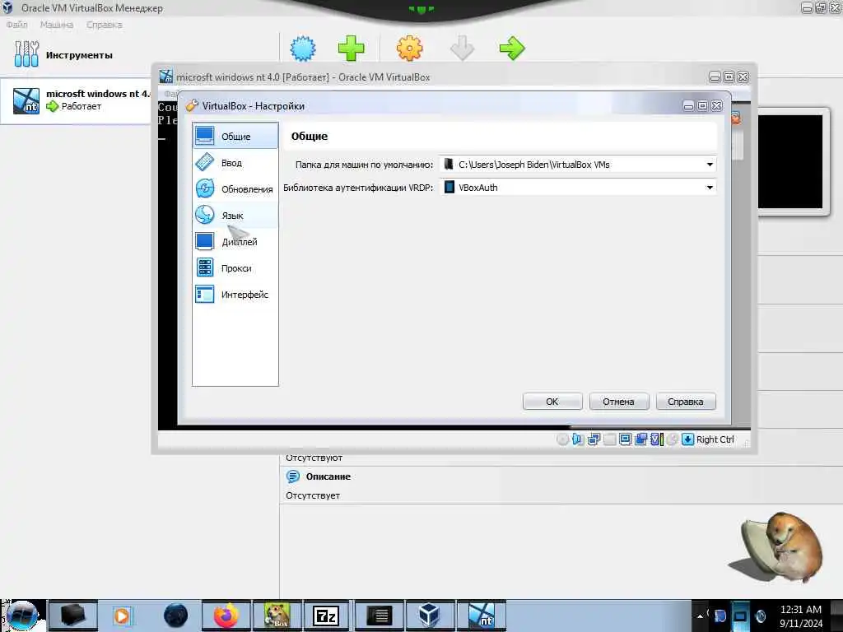Click the blue New machine toolbar icon
Image resolution: width=843 pixels, height=632 pixels.
point(303,49)
